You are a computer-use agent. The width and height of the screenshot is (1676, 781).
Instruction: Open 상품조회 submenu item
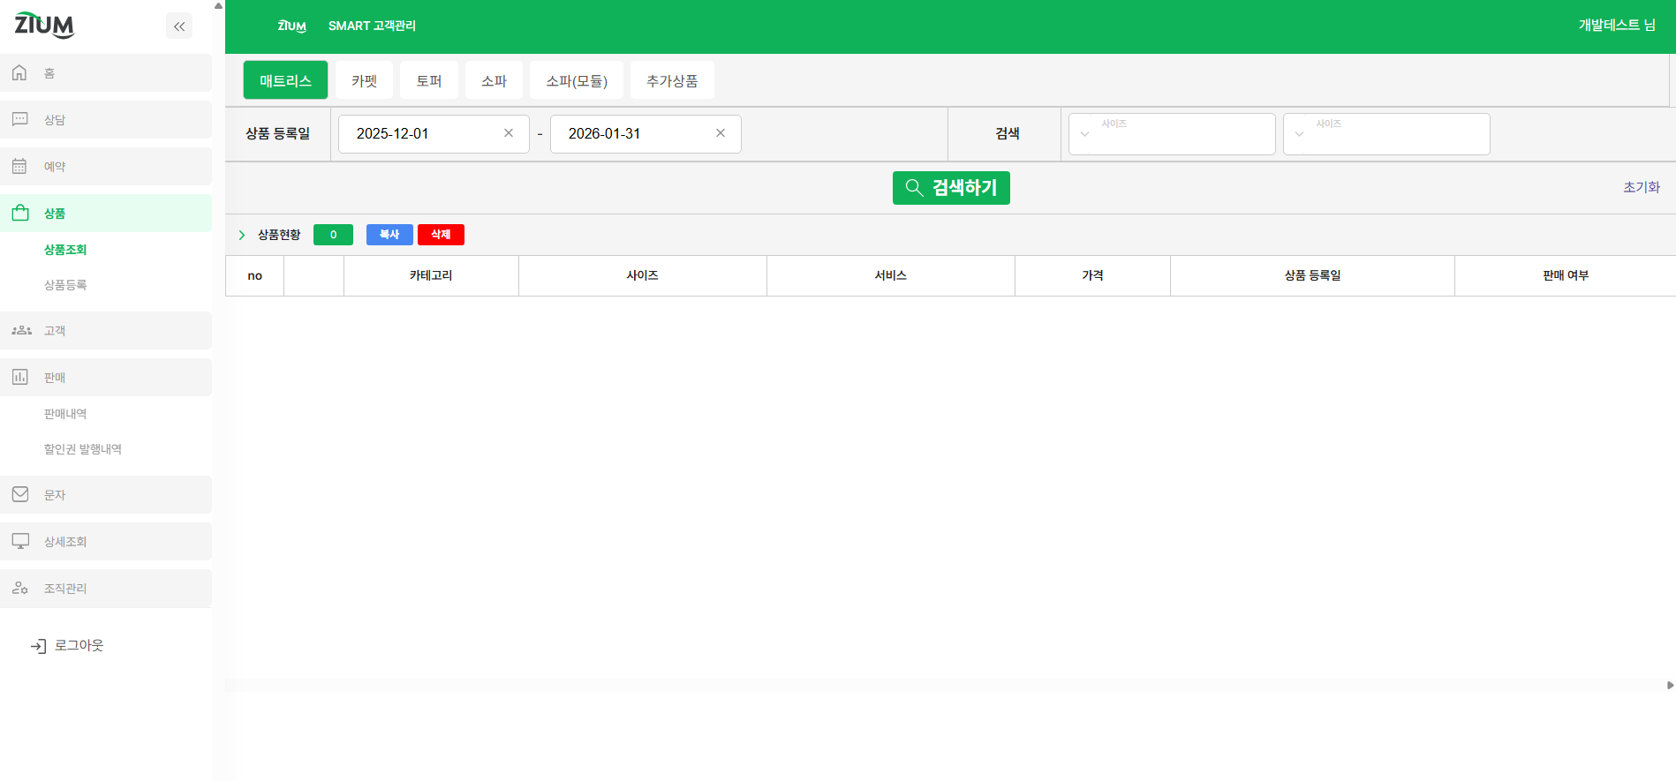[65, 250]
